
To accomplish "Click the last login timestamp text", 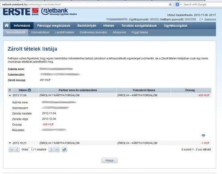I will (191, 15).
